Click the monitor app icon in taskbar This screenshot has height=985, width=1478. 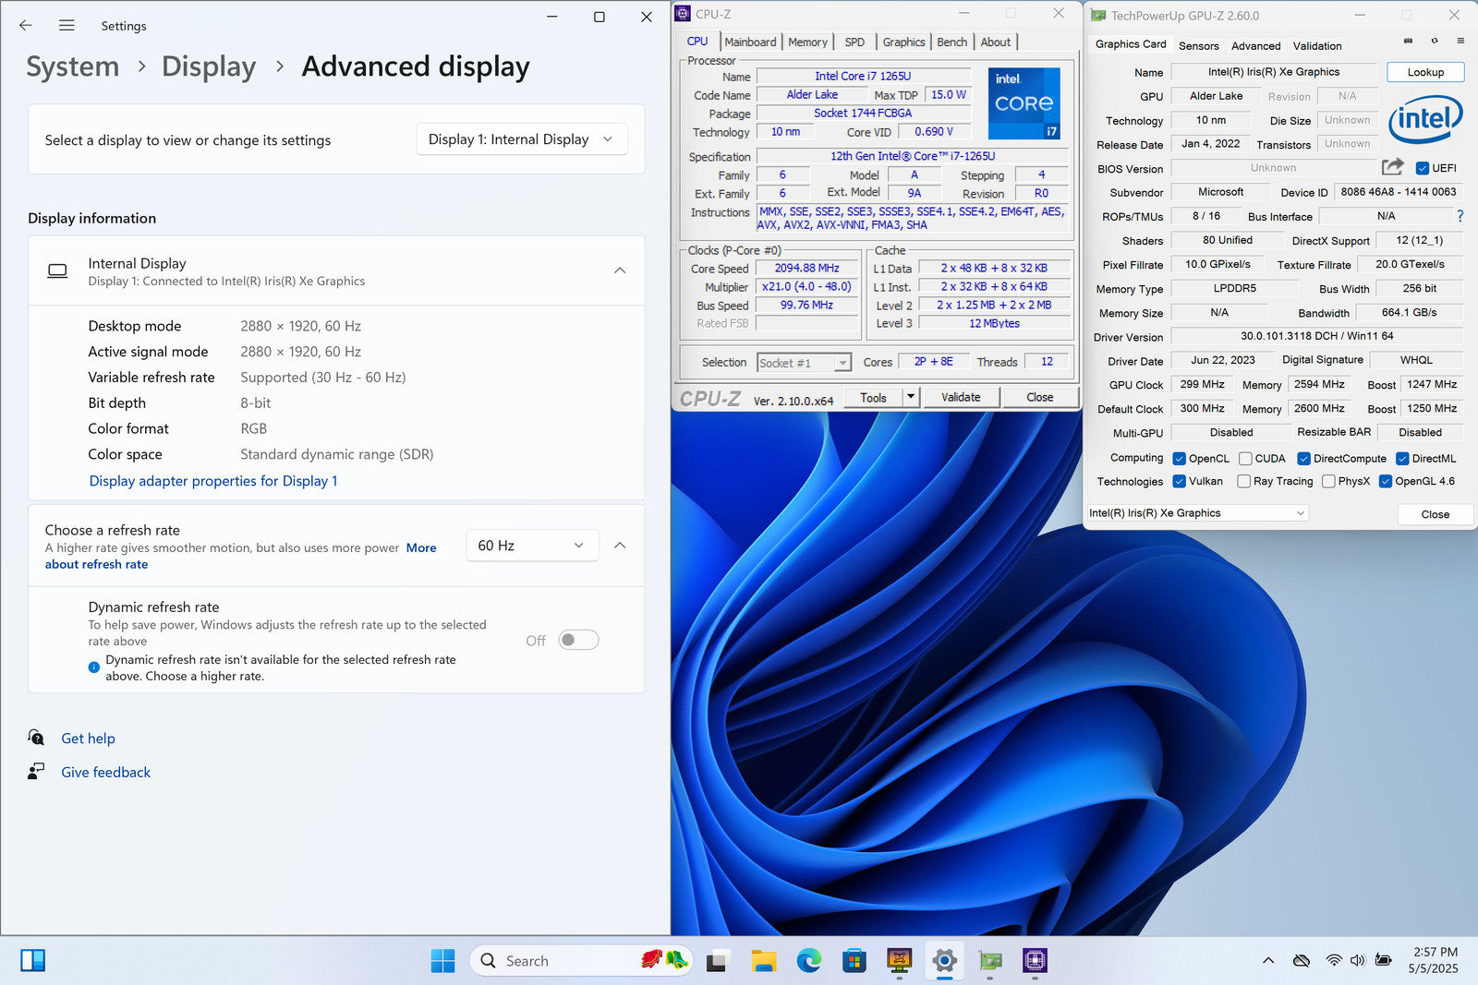pos(899,961)
